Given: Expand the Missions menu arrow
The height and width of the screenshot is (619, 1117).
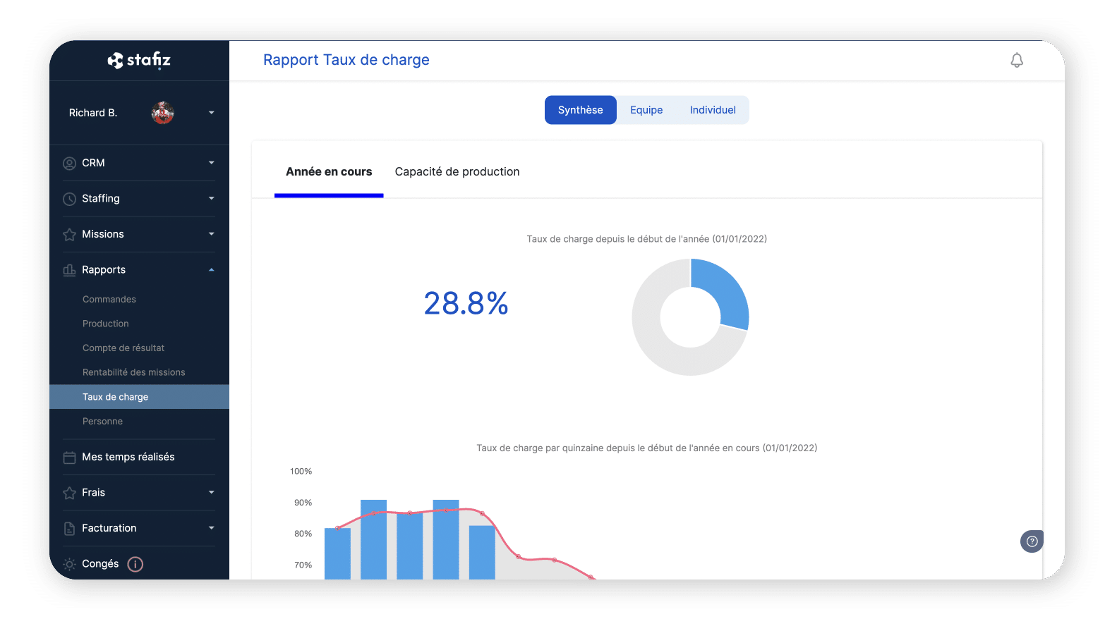Looking at the screenshot, I should [x=211, y=234].
